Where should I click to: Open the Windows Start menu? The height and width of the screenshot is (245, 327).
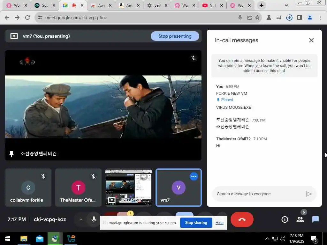click(8, 239)
